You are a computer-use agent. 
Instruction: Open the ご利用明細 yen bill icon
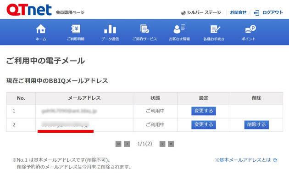click(76, 29)
